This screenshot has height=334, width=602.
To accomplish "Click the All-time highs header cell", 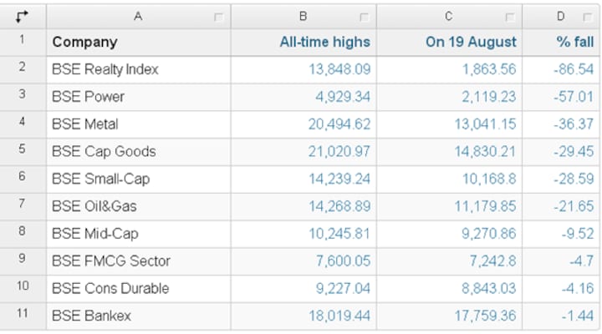I will point(304,43).
